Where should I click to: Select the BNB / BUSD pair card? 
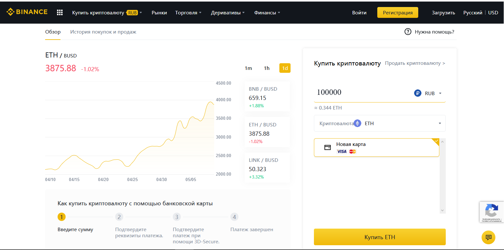[x=267, y=97]
